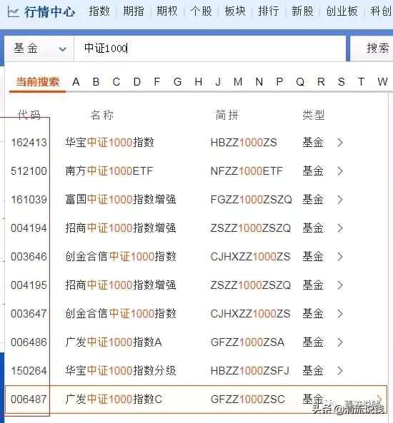393x423 pixels.
Task: Select the 当前搜索 tab
Action: pyautogui.click(x=38, y=82)
